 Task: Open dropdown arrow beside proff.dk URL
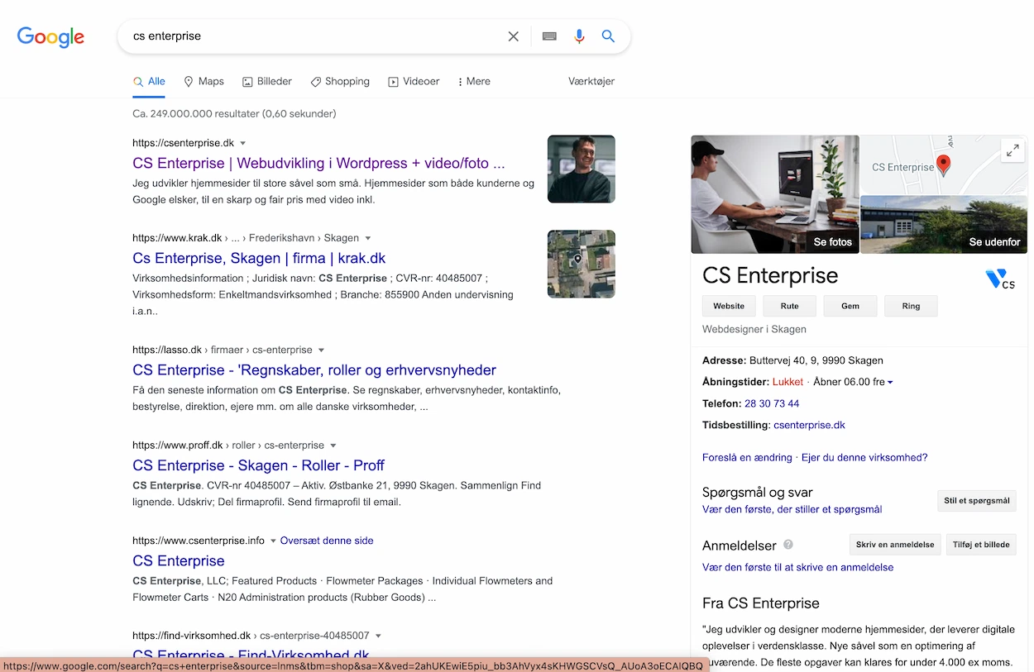(x=333, y=446)
